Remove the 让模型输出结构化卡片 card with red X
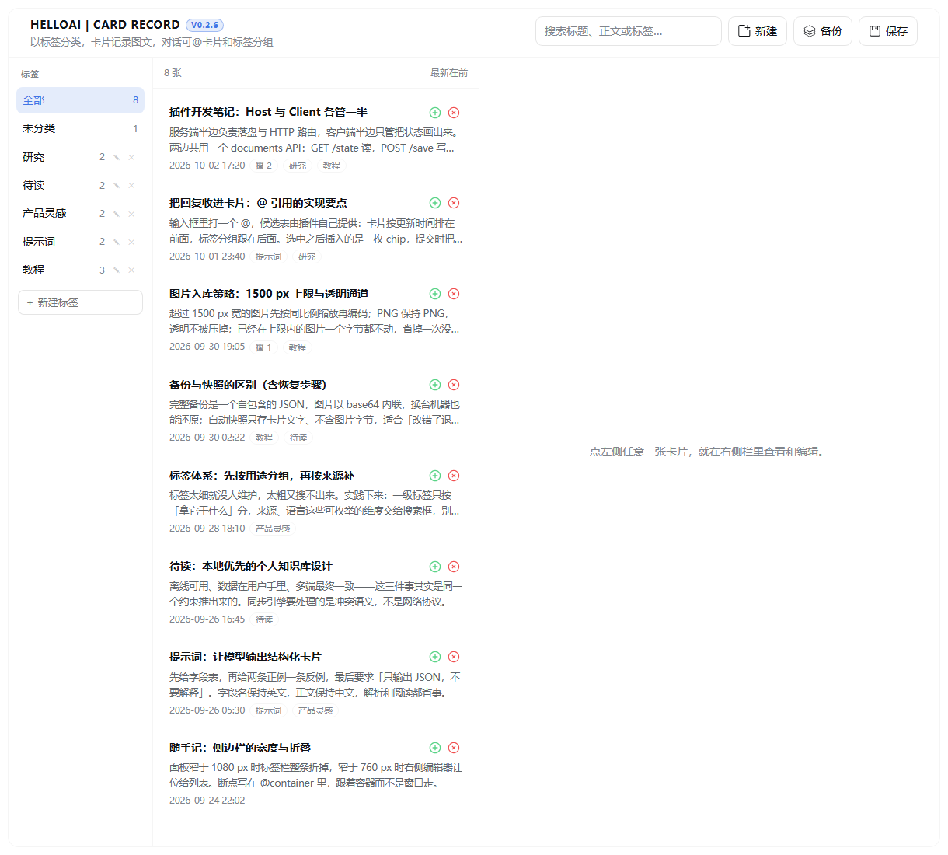 454,657
